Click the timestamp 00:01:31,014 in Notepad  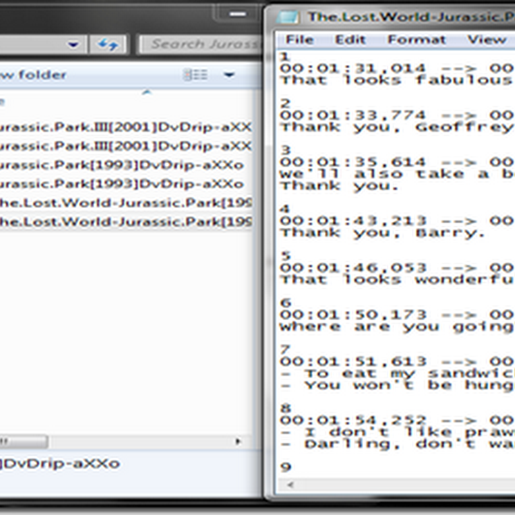[x=353, y=69]
